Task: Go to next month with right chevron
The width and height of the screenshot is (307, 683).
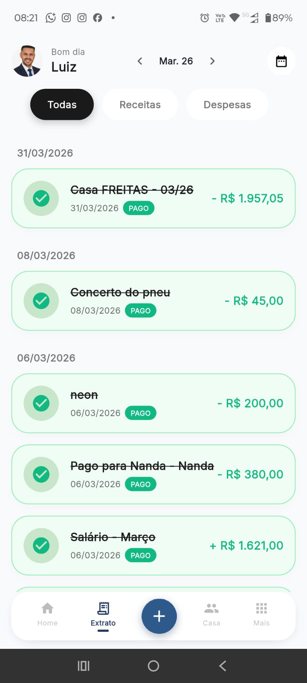Action: coord(212,61)
